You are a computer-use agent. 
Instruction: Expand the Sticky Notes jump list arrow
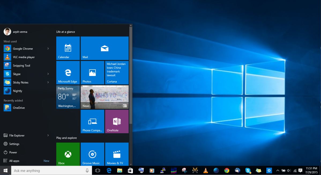coord(48,82)
